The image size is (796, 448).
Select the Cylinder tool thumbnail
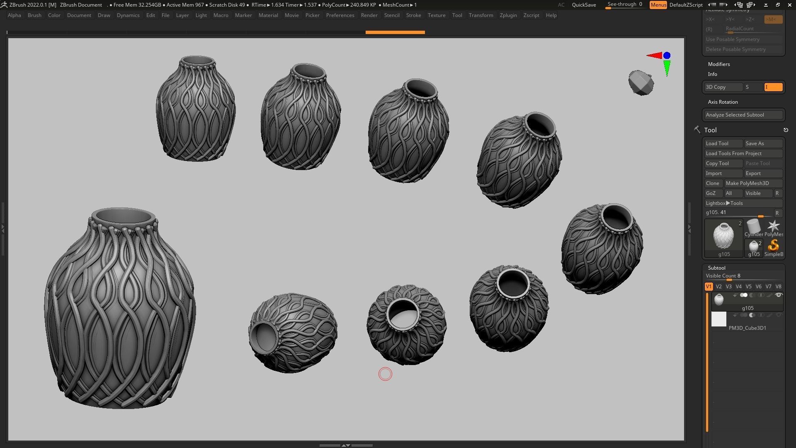(753, 227)
